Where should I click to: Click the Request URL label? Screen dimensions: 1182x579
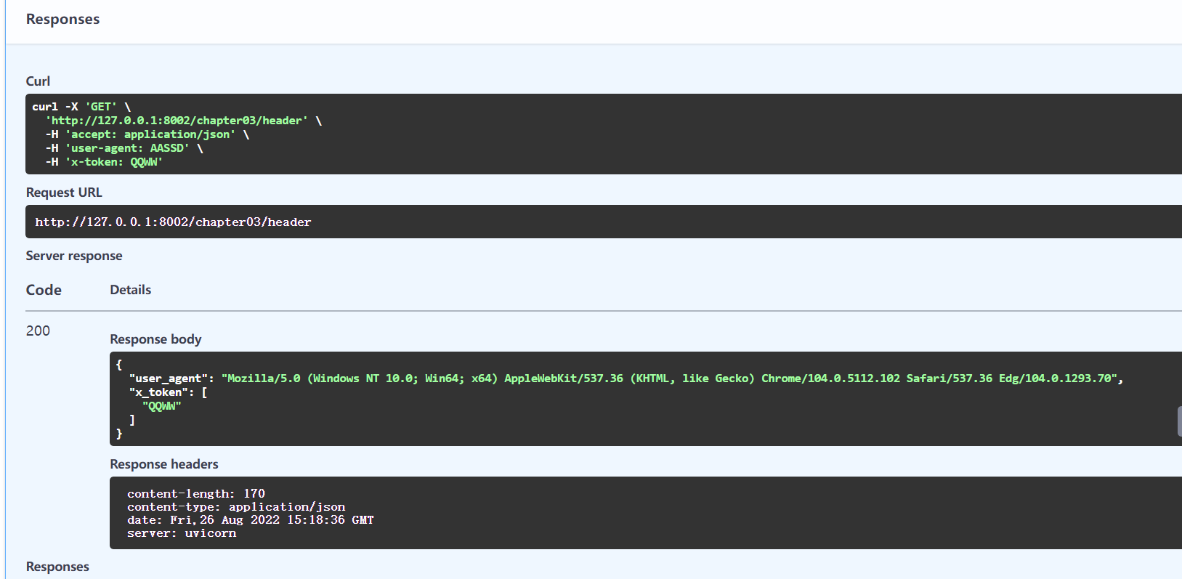point(64,193)
